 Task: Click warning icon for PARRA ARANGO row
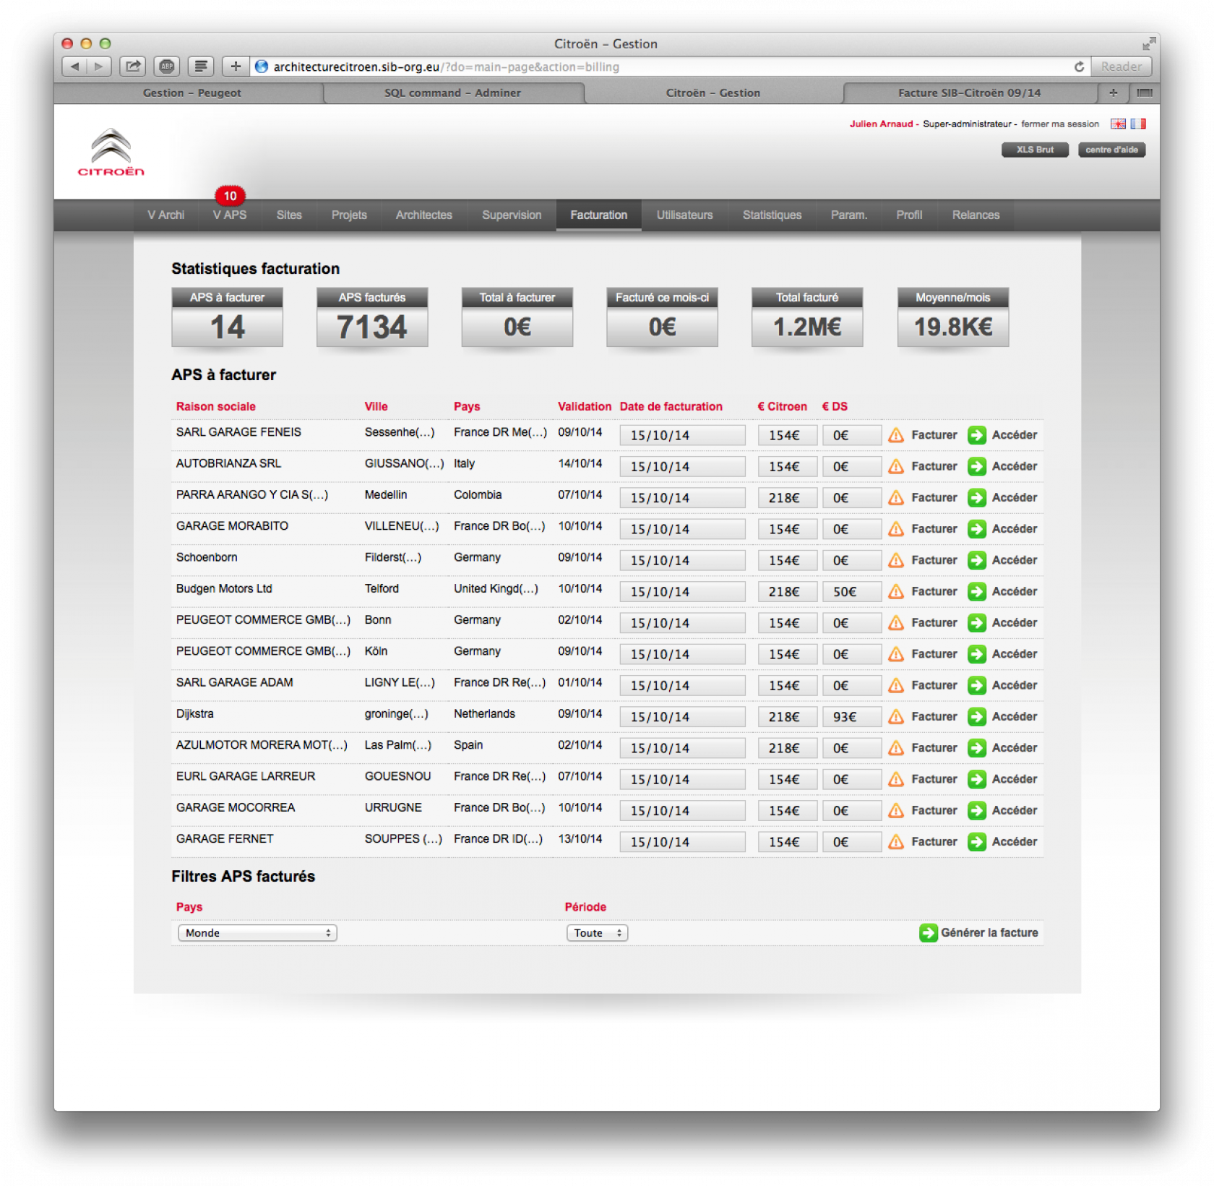tap(896, 498)
